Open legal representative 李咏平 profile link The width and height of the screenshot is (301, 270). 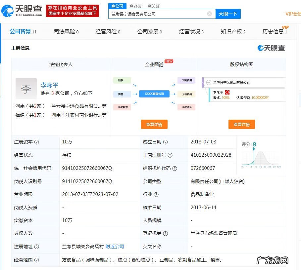coord(49,85)
